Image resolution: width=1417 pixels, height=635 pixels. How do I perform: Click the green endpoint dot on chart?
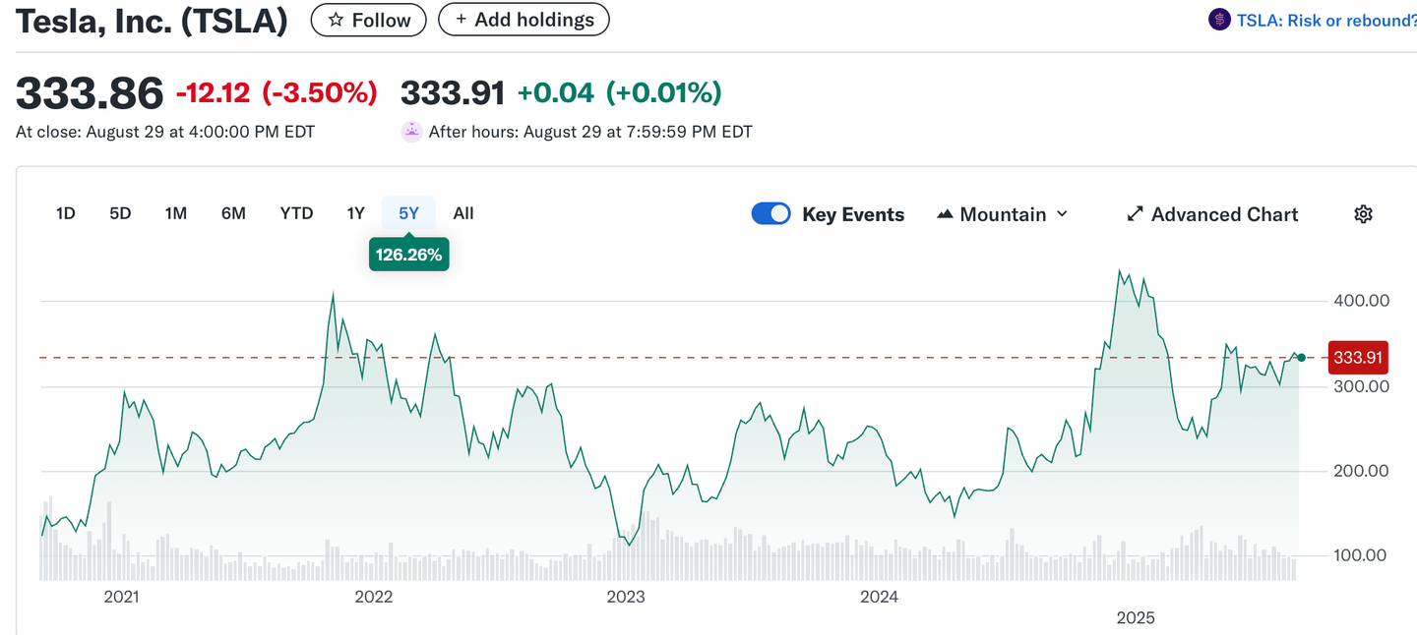[1302, 358]
